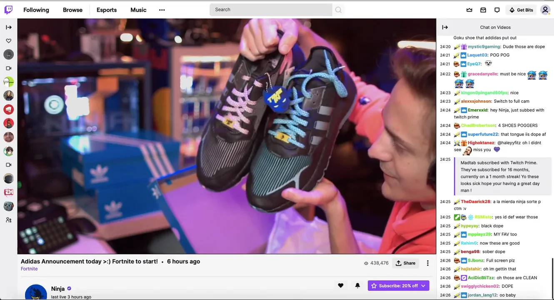Click chat username TheDaarick28
The width and height of the screenshot is (554, 300).
[x=475, y=202]
